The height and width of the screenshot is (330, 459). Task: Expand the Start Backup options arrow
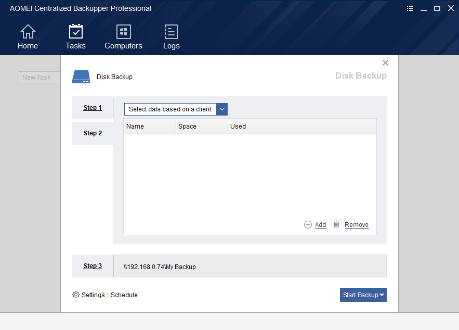tap(382, 295)
